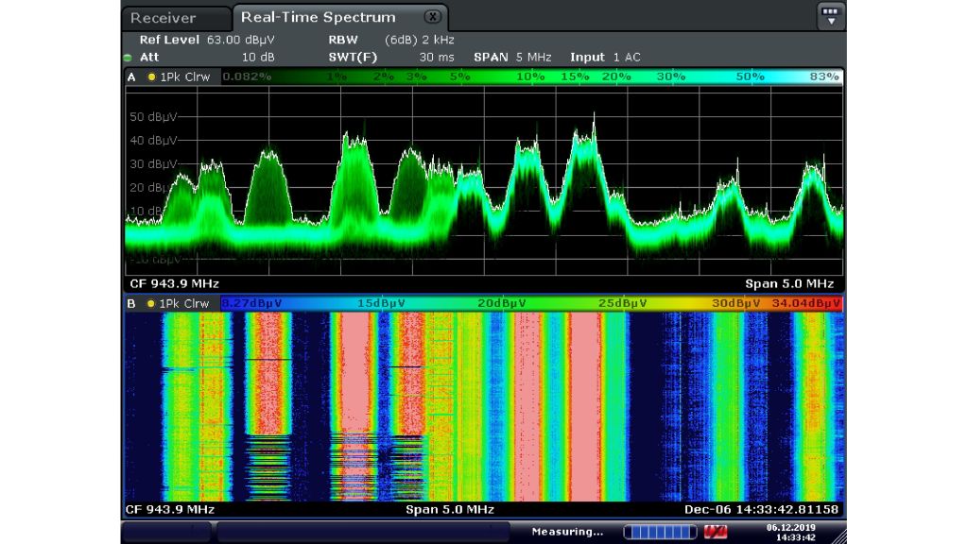Click the red status icon in status bar
This screenshot has width=968, height=544.
[x=716, y=532]
